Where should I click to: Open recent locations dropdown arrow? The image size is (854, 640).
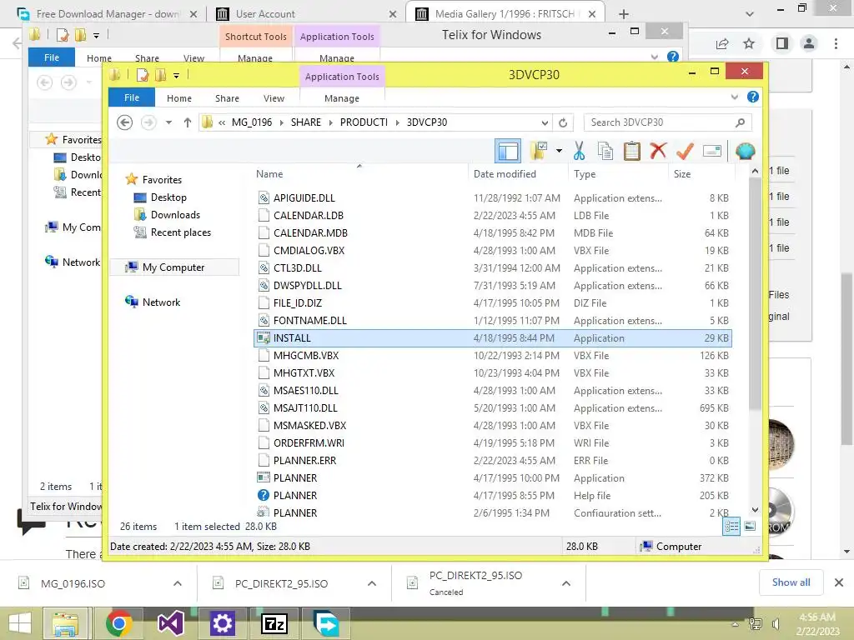[168, 122]
